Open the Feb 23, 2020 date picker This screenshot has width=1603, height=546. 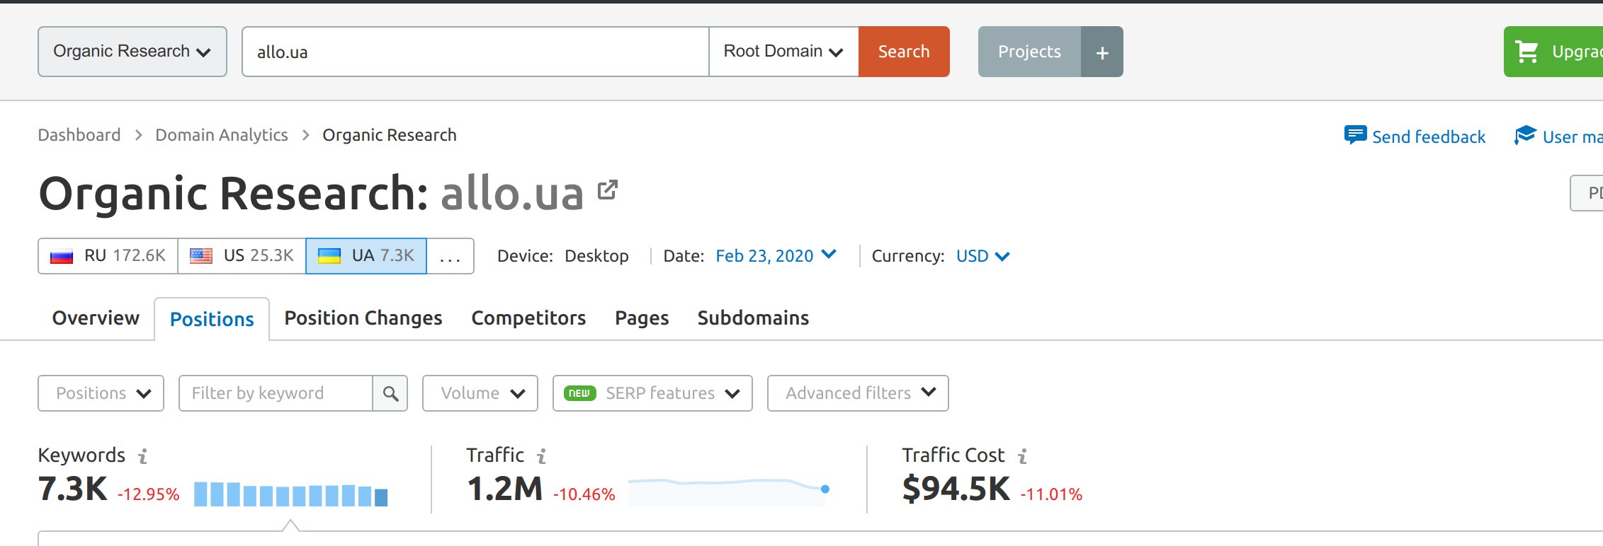click(x=776, y=255)
